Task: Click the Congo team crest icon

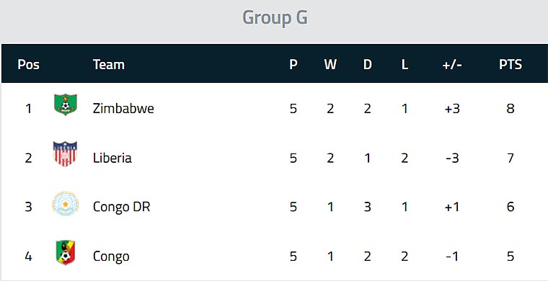Action: pyautogui.click(x=66, y=252)
